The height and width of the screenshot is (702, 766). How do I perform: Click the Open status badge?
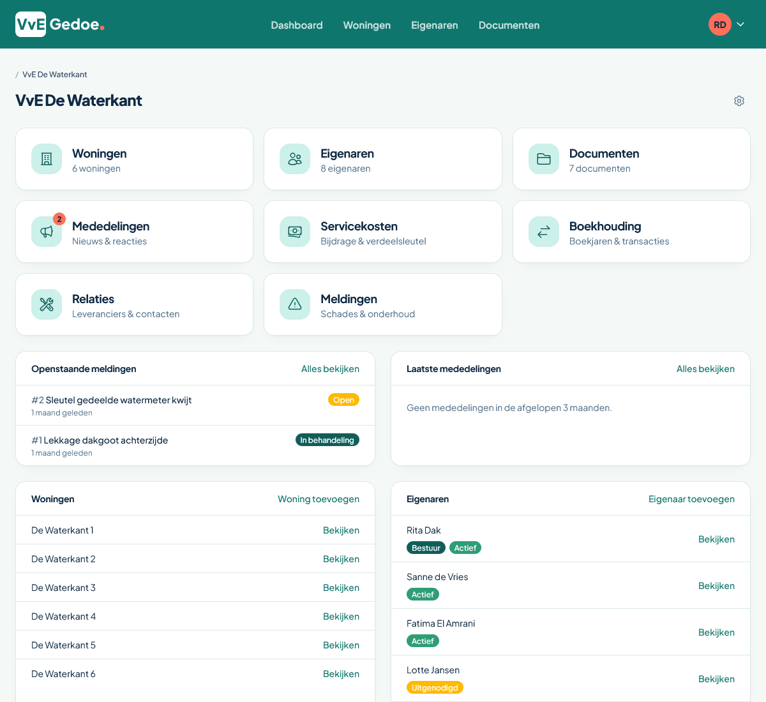343,400
